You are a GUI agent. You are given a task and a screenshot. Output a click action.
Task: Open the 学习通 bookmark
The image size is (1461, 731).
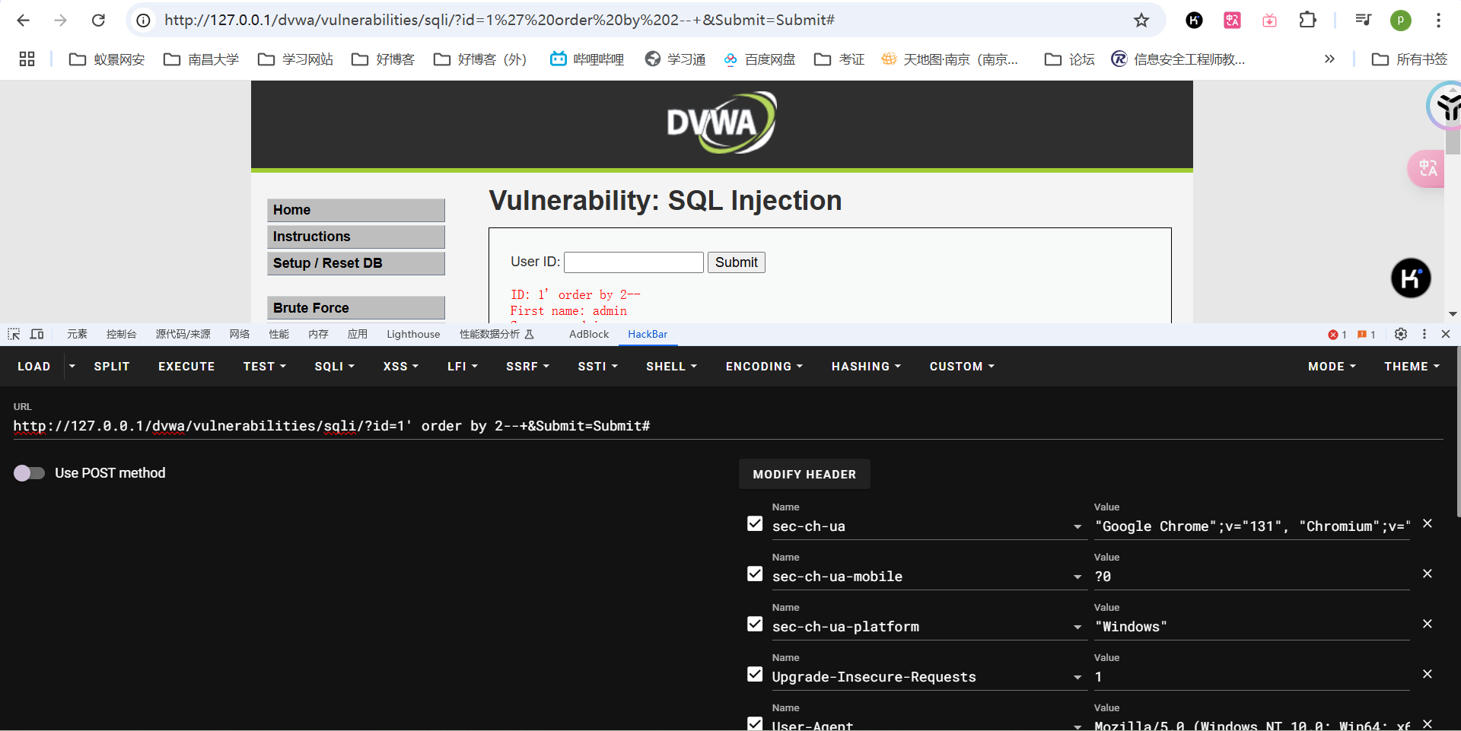click(x=675, y=59)
